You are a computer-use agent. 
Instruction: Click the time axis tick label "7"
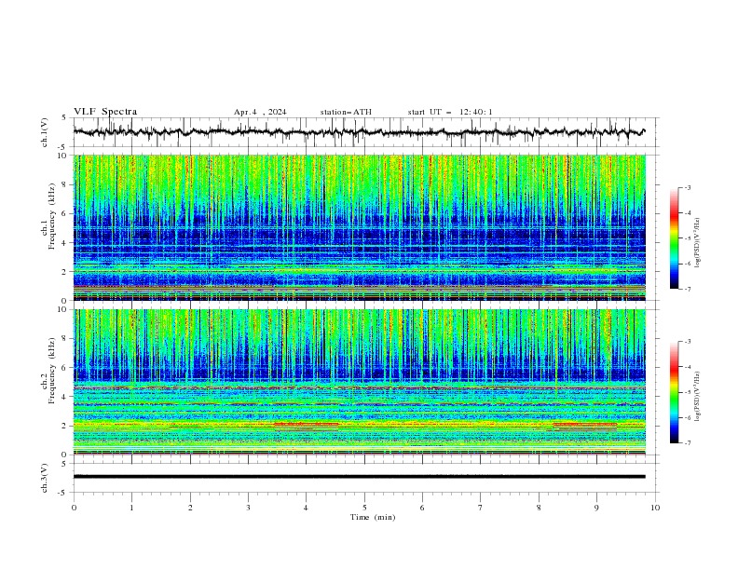[481, 508]
